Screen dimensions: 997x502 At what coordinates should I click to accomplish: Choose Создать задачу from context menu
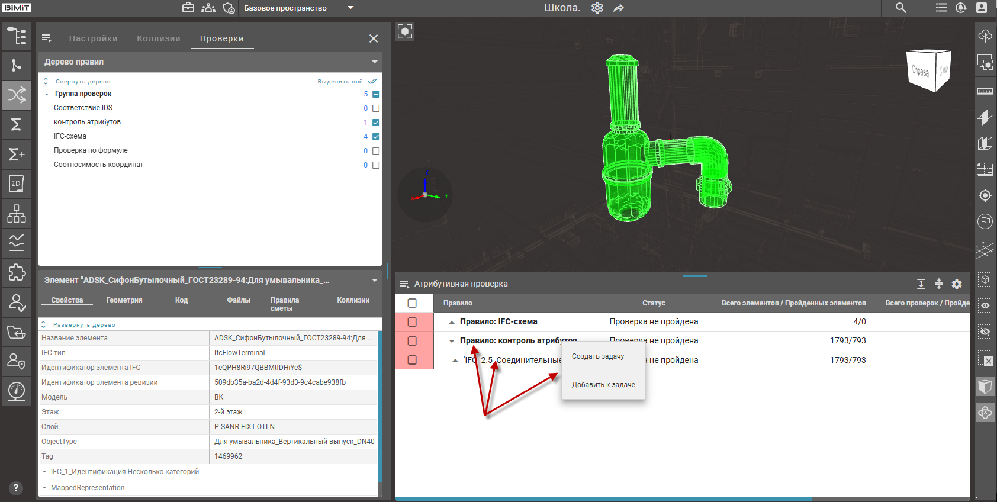[598, 356]
